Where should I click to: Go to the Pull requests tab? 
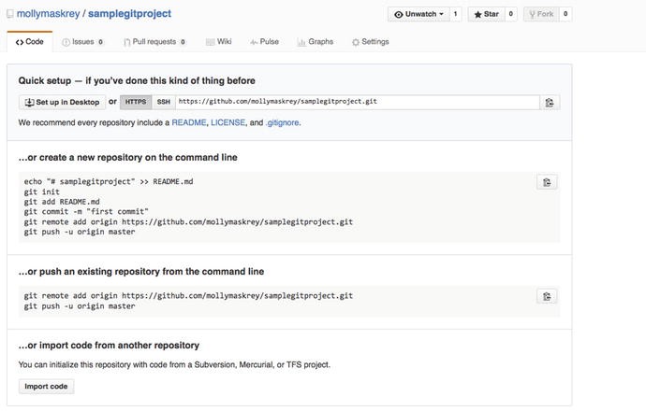pyautogui.click(x=154, y=42)
